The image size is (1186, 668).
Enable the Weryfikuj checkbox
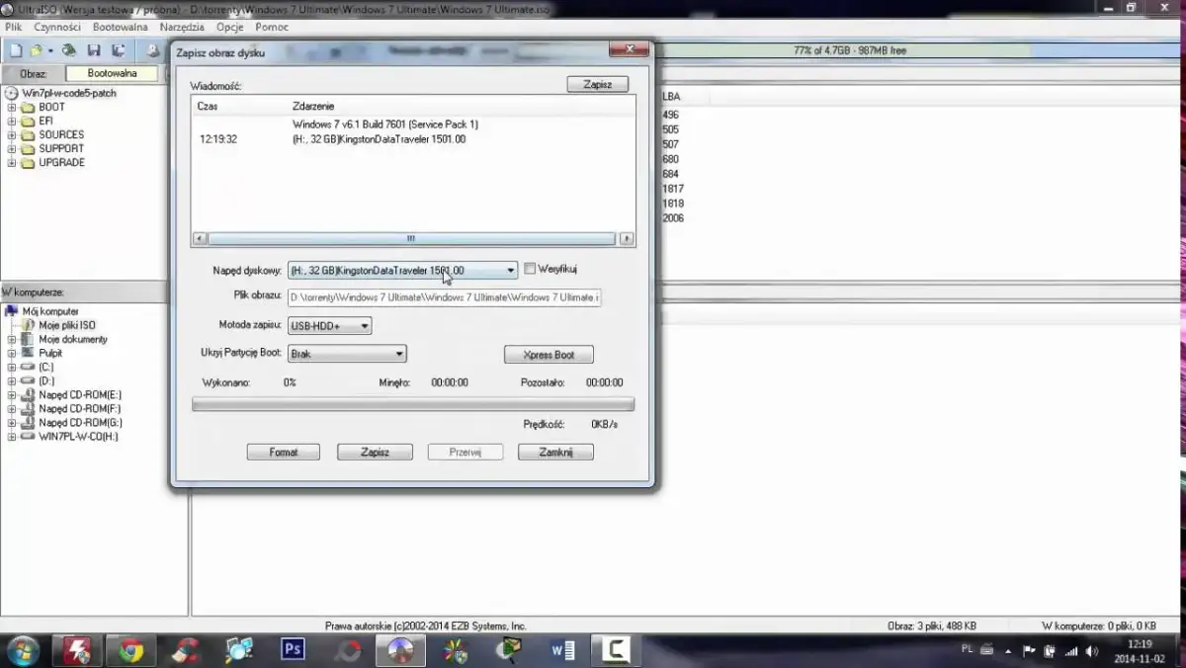(x=530, y=268)
